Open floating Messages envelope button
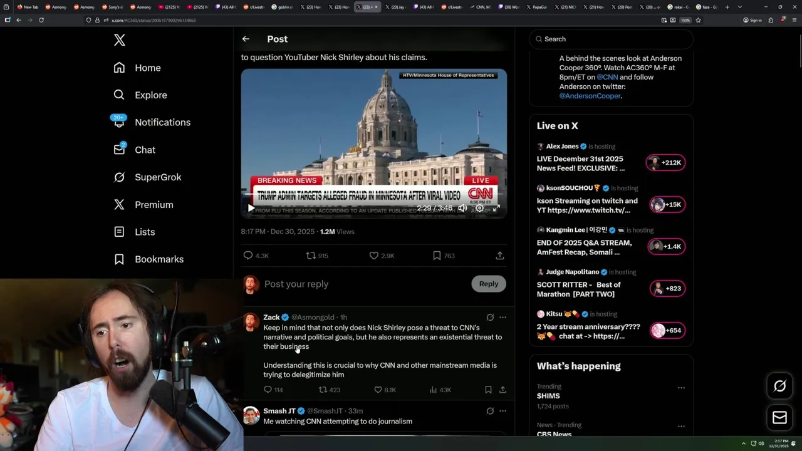 780,418
